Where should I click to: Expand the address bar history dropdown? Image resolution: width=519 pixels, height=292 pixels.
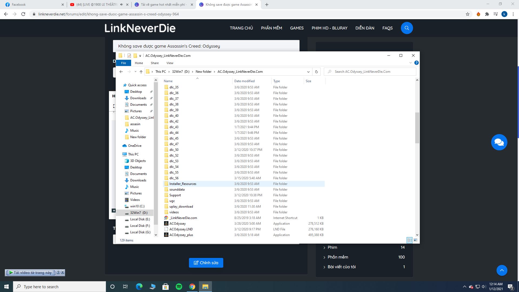pyautogui.click(x=308, y=72)
